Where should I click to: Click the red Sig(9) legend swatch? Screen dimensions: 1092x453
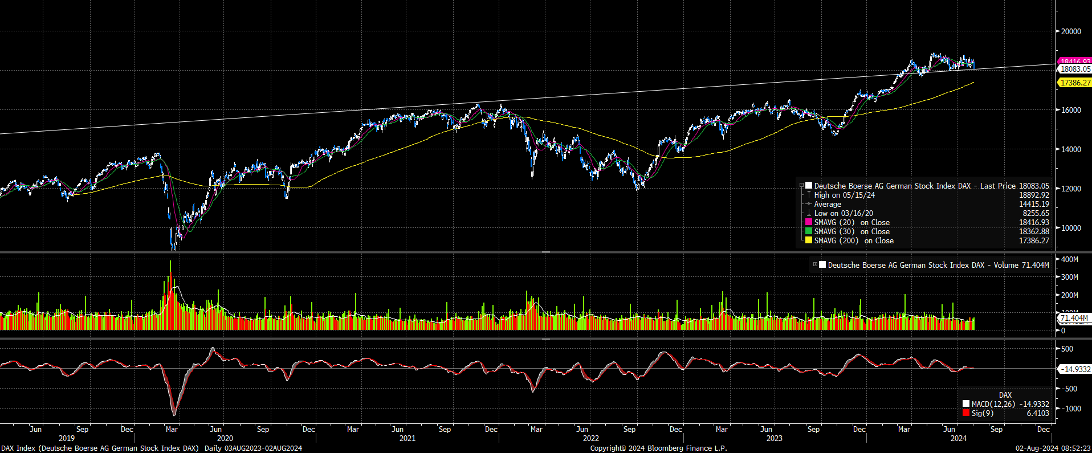[x=966, y=413]
